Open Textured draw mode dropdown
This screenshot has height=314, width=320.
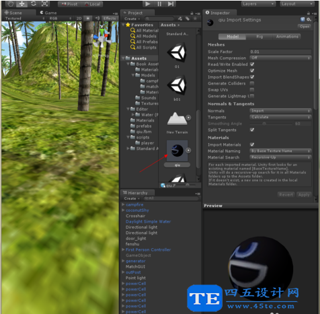point(25,18)
